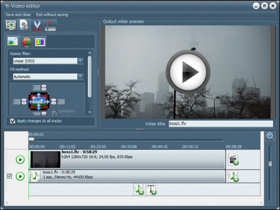Add a video clip with clapperboard icon
The width and height of the screenshot is (280, 210).
(233, 160)
